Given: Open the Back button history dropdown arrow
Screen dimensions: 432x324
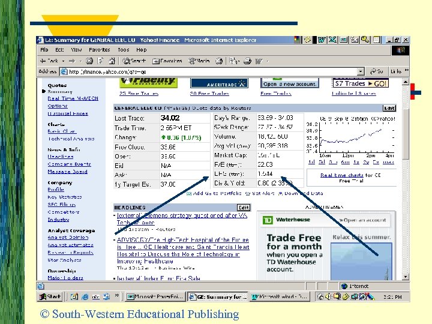Looking at the screenshot, I should 63,61.
